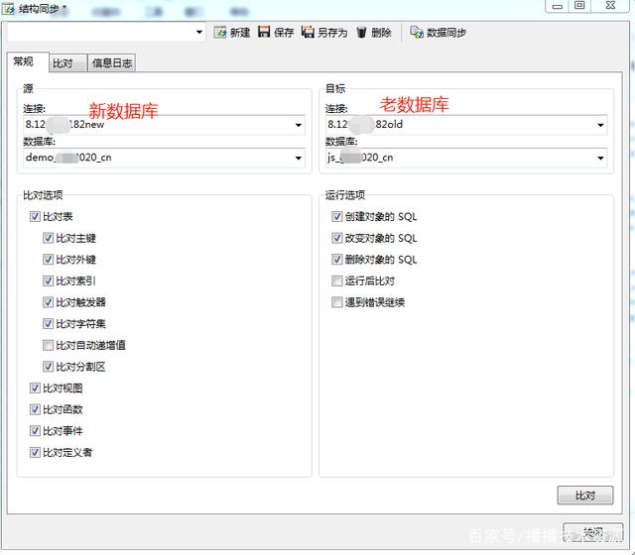The height and width of the screenshot is (555, 635).
Task: Enable the 比对自动递增值 checkbox
Action: 48,345
